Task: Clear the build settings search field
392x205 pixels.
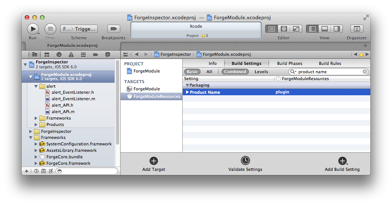Action: pyautogui.click(x=365, y=72)
